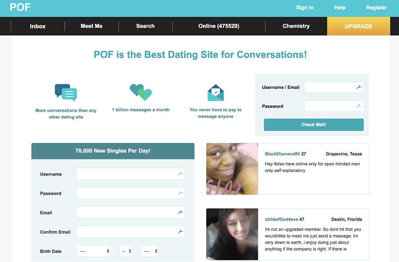Click autofill icon in Confirm Email field
This screenshot has width=399, height=262.
coord(181,231)
